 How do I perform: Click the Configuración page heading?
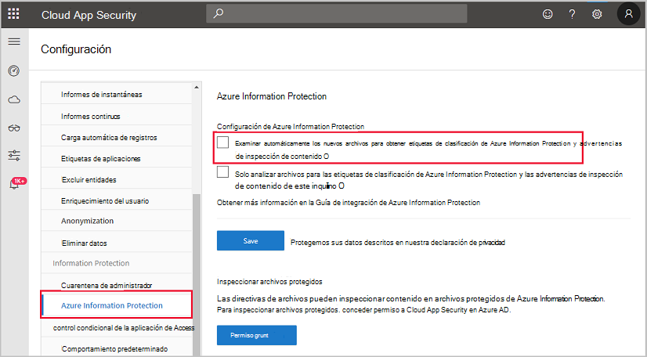(x=76, y=49)
